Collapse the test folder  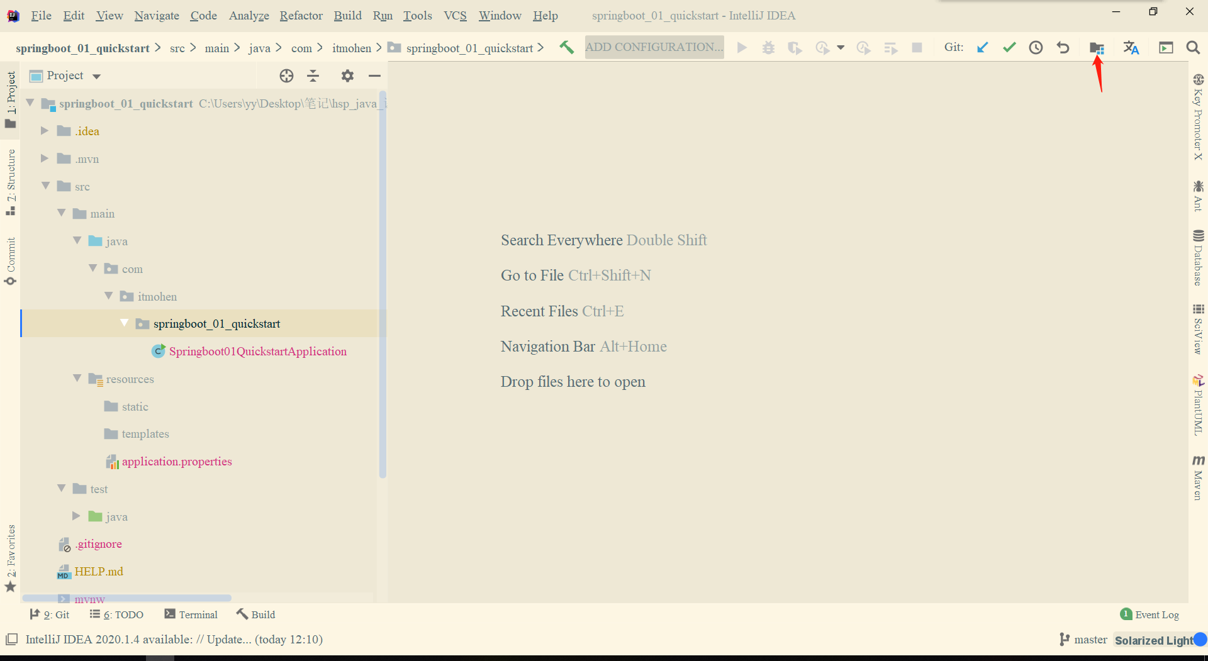pos(61,489)
